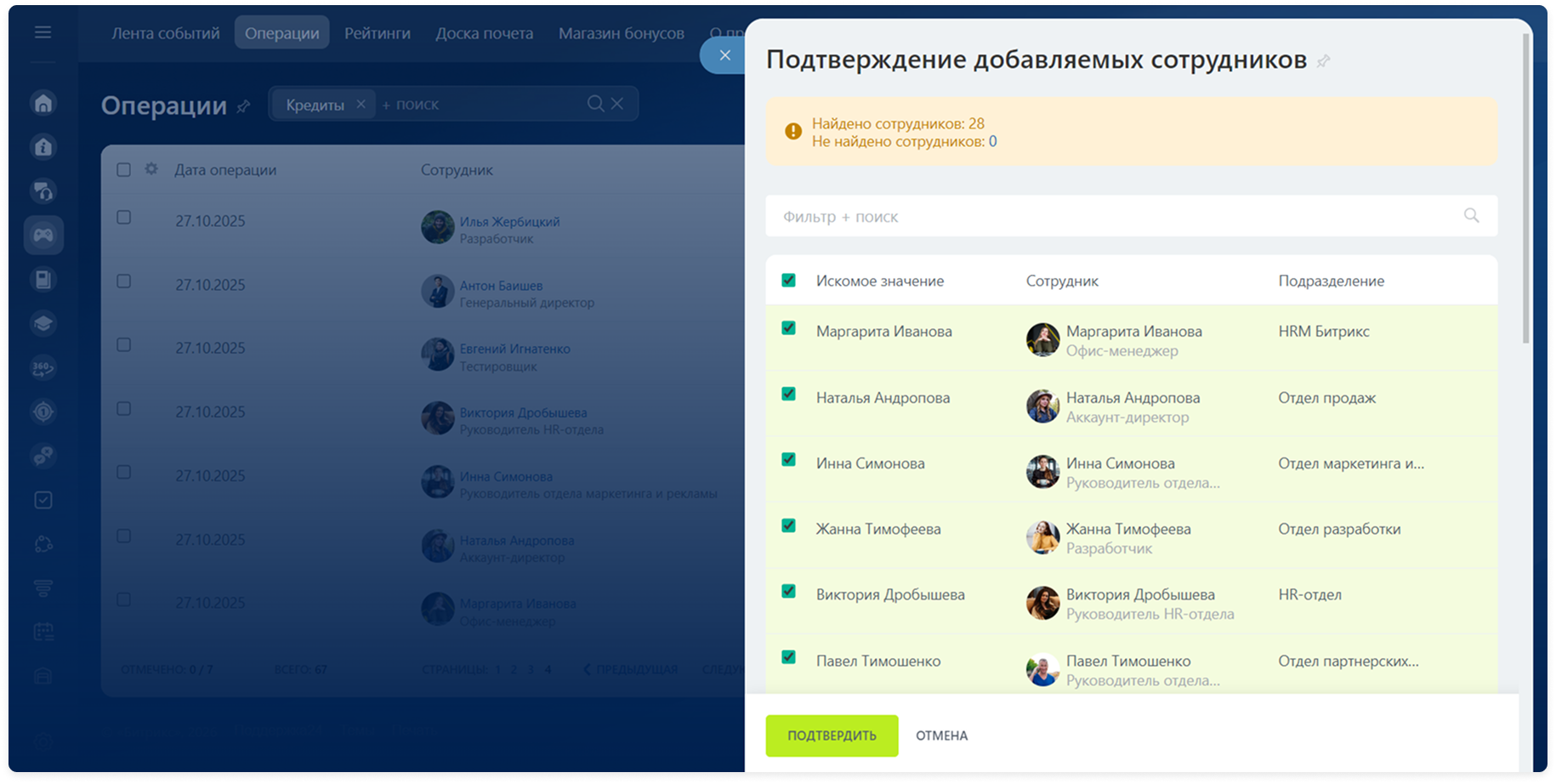Click the pin icon beside dialog title
The image size is (1556, 784).
1323,61
